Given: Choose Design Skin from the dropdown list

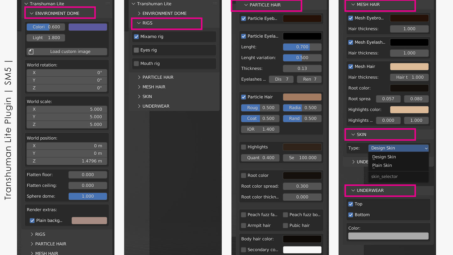Looking at the screenshot, I should [x=384, y=157].
